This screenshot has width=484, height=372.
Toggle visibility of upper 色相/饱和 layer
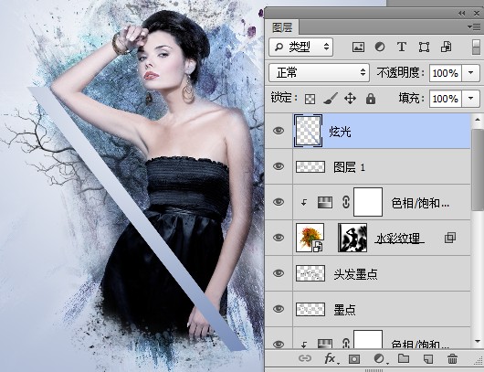click(279, 202)
